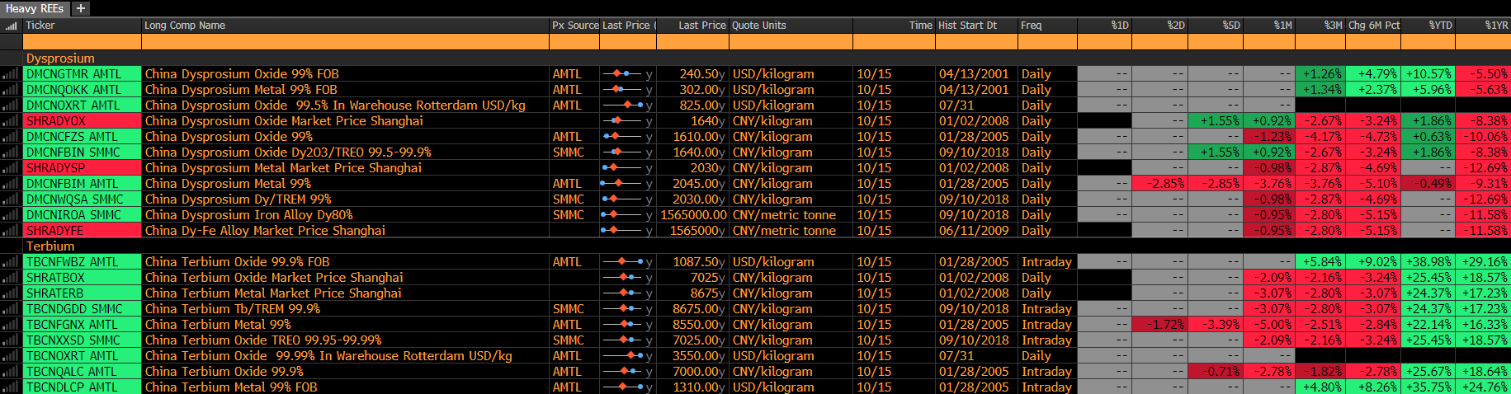Click last price 825.00y
The width and height of the screenshot is (1511, 394).
coord(701,106)
